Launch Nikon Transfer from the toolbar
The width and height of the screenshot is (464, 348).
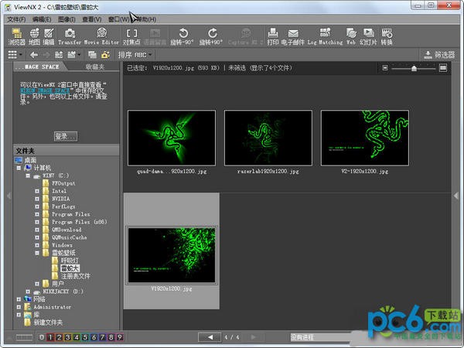(x=70, y=36)
